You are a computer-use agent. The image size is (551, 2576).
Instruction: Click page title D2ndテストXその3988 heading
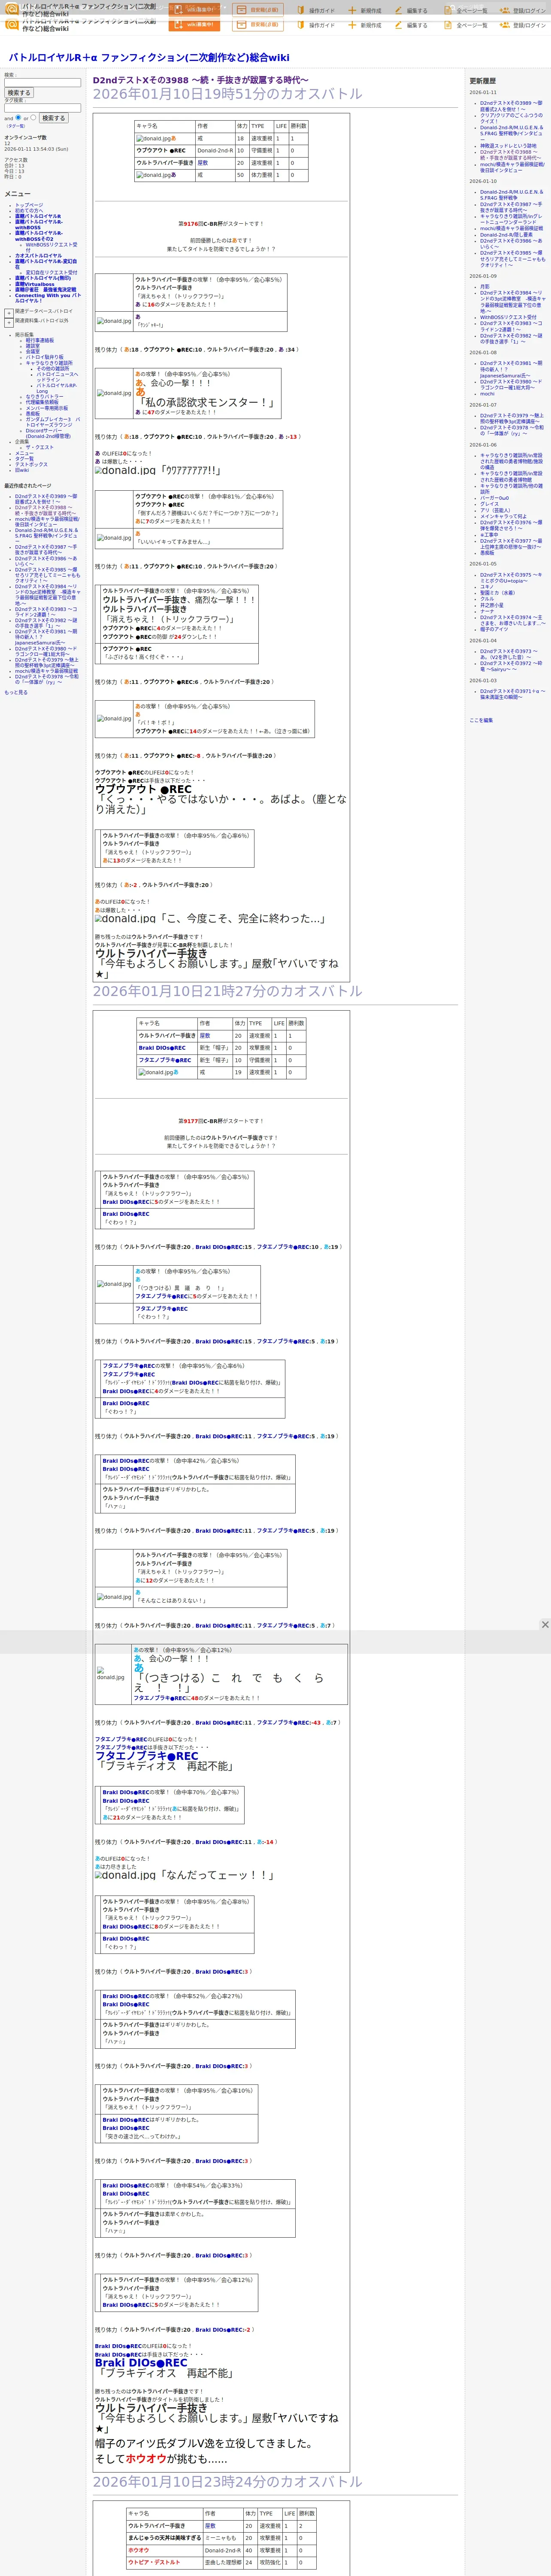(201, 80)
